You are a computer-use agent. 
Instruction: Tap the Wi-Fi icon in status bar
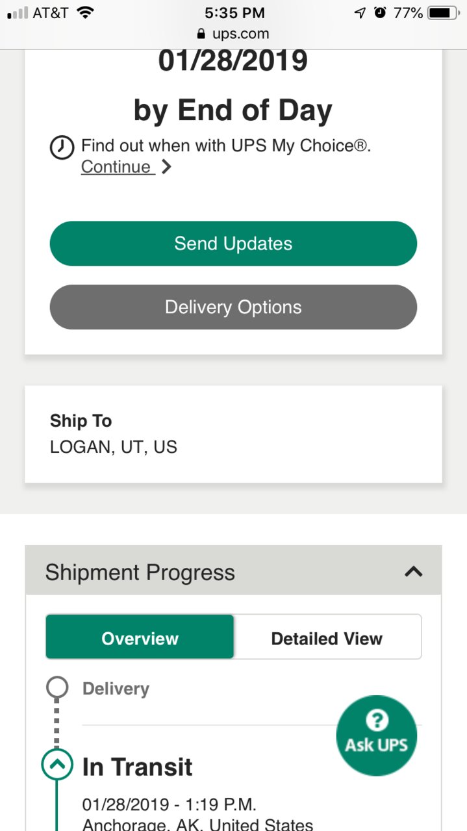[x=84, y=12]
